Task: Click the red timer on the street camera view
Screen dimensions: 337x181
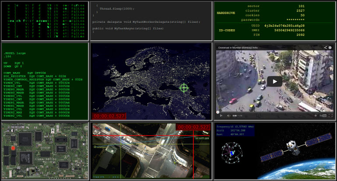Action: point(193,127)
